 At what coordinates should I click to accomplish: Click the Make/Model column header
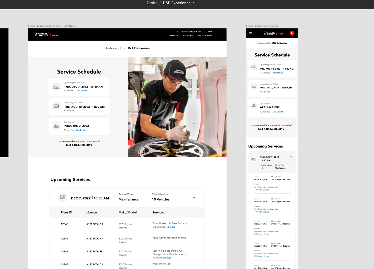tap(128, 212)
